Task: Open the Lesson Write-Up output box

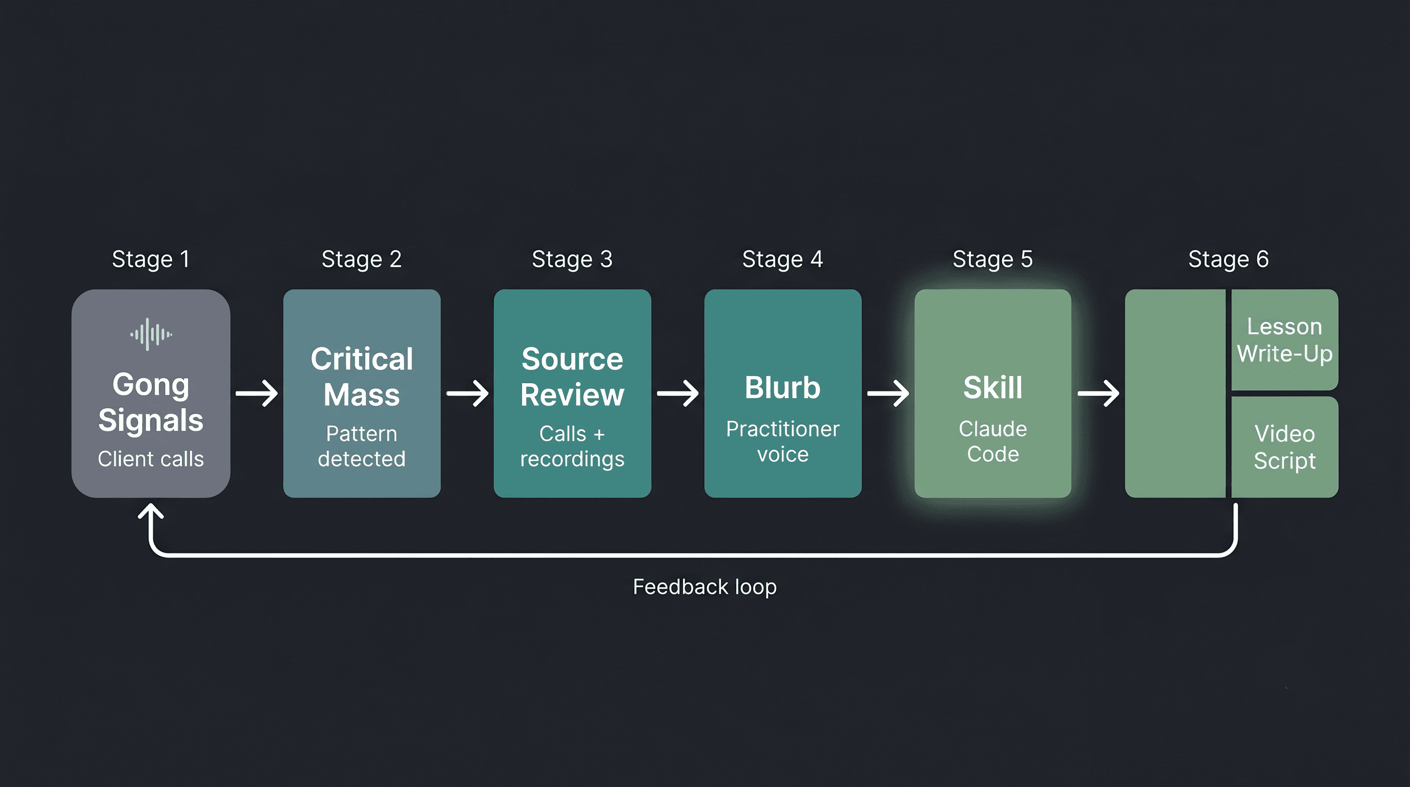Action: click(x=1284, y=340)
